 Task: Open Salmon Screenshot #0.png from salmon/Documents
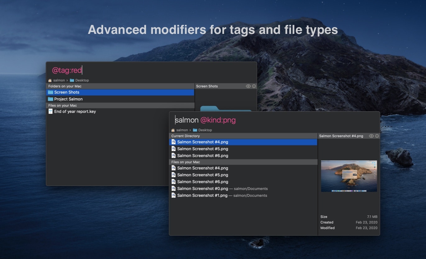203,189
